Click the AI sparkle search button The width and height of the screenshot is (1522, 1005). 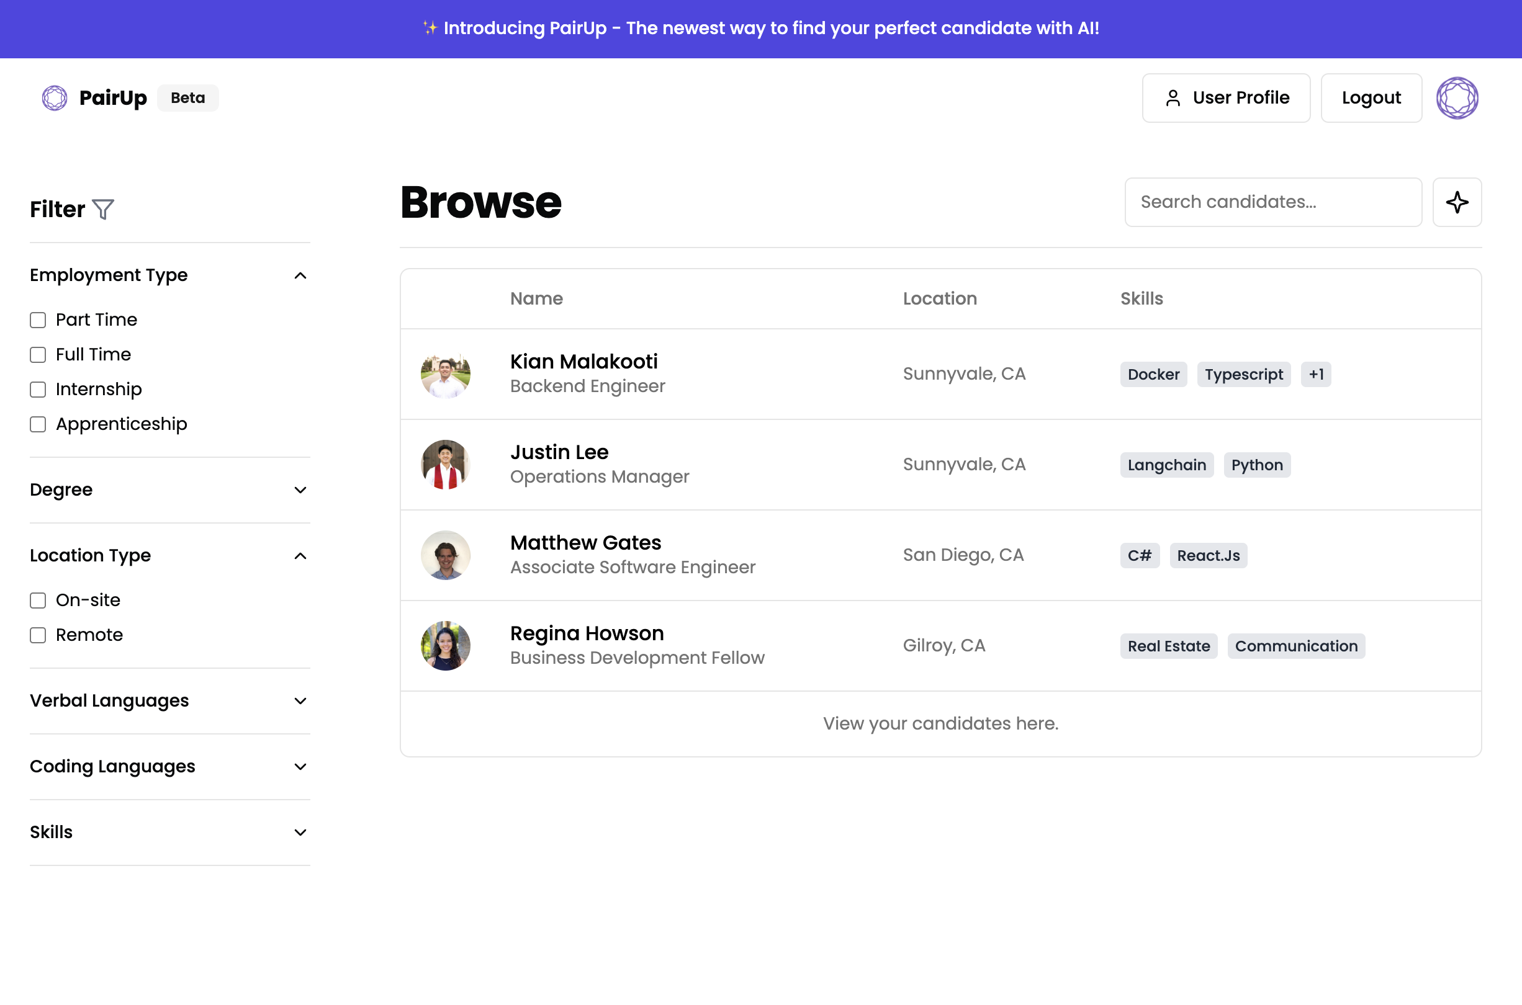(x=1457, y=202)
